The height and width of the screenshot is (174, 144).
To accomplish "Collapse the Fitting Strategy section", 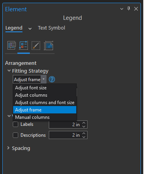I will pos(9,71).
